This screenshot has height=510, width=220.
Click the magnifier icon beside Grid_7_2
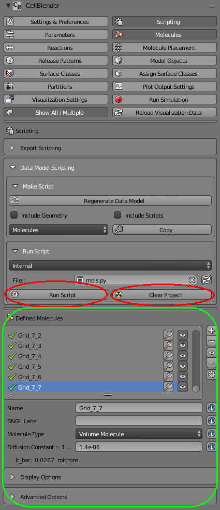168,335
